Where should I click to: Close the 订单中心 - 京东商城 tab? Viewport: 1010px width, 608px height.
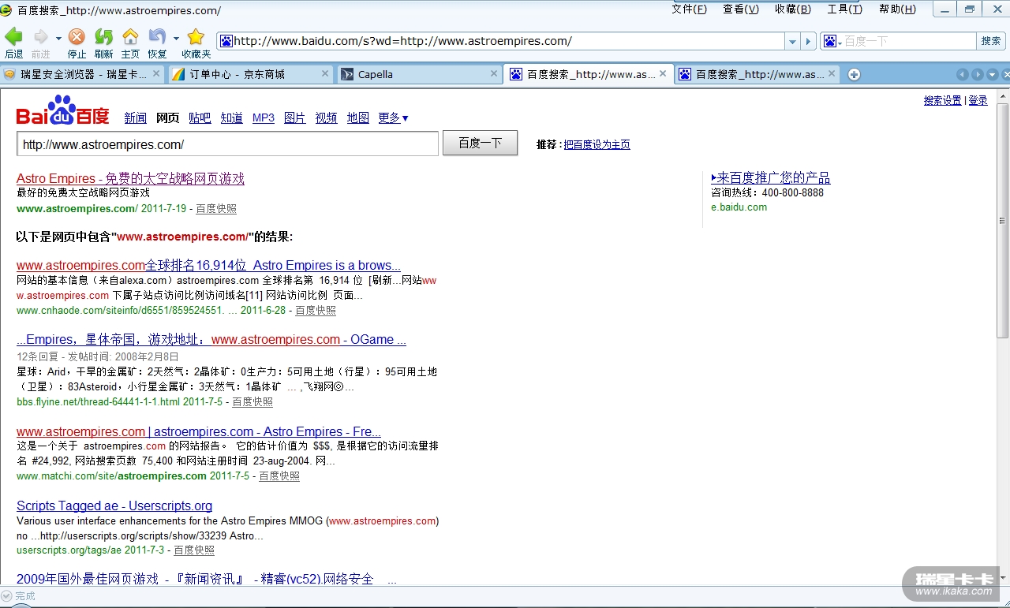click(325, 73)
